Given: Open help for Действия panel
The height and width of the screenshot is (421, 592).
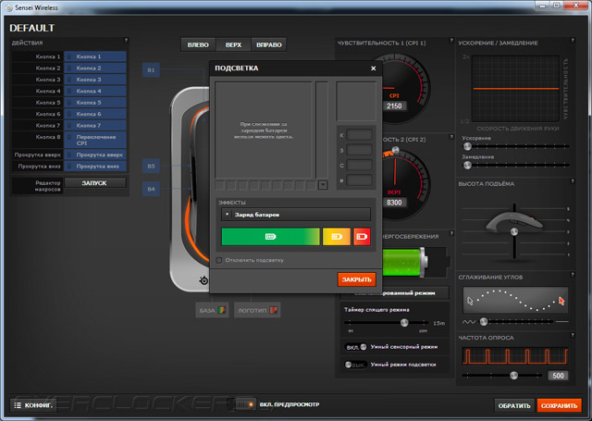Looking at the screenshot, I should point(126,40).
